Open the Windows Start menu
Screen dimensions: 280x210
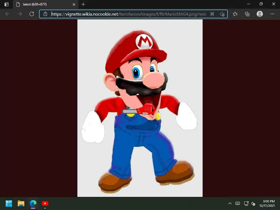tap(9, 203)
